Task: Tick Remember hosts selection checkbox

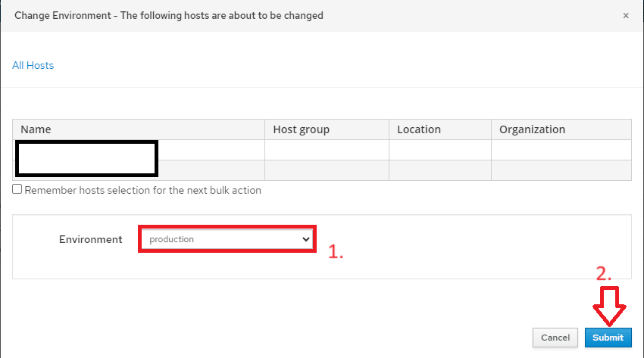Action: click(17, 189)
